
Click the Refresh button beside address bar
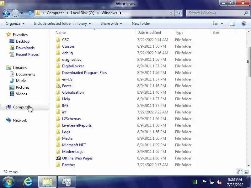tap(178, 13)
